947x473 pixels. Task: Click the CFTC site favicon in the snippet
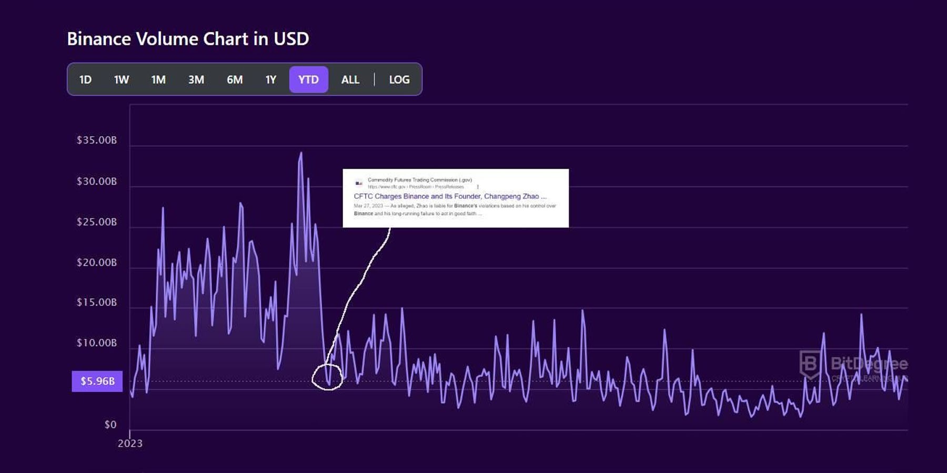(359, 183)
